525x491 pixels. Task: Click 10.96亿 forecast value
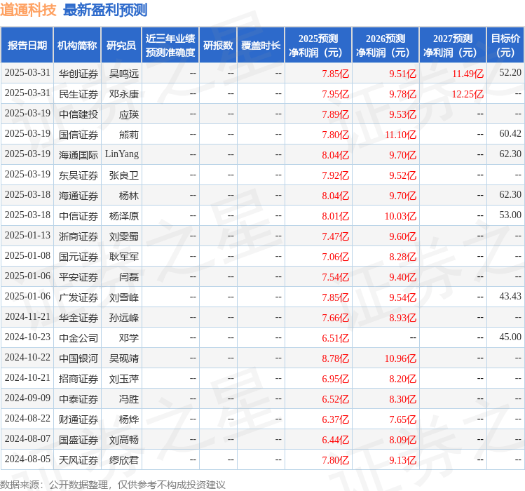tap(400, 358)
